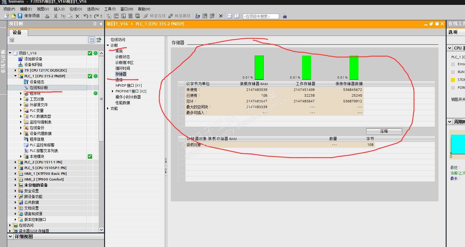Viewport: 465px width, 247px height.
Task: Open the 项目(P) menu
Action: [x=9, y=9]
